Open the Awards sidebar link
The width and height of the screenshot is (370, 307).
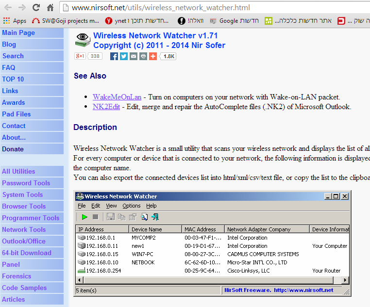pos(32,102)
